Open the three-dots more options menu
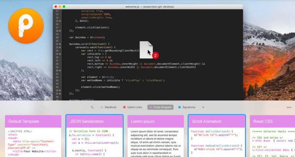 [289, 107]
